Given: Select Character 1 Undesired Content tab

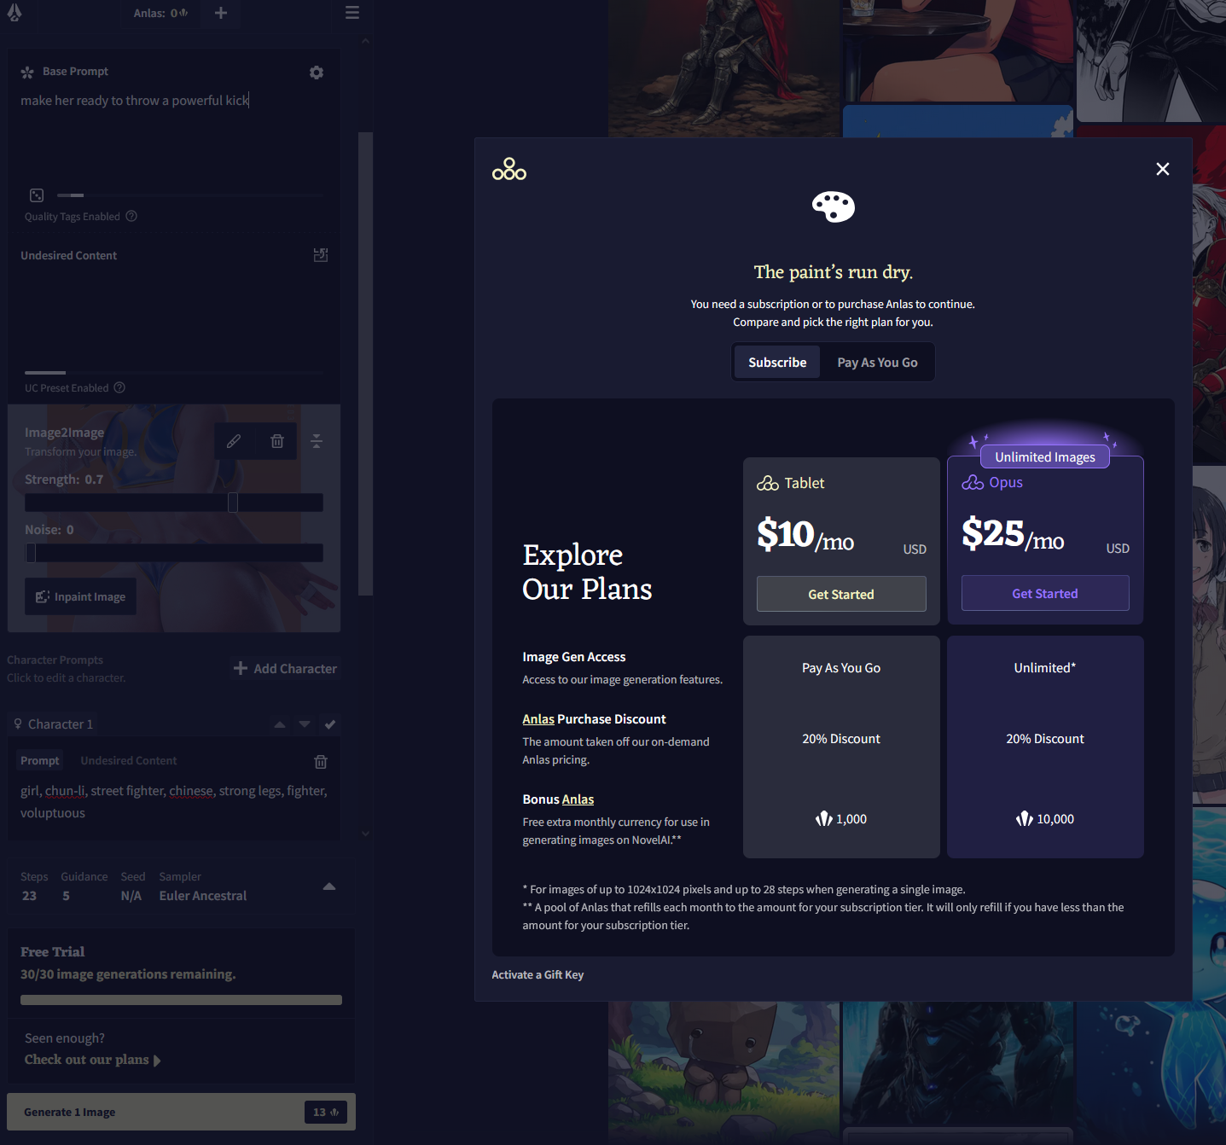Looking at the screenshot, I should tap(129, 760).
